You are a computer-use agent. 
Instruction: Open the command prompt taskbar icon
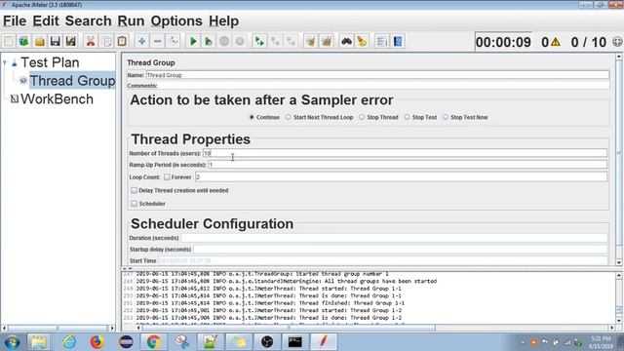294,342
